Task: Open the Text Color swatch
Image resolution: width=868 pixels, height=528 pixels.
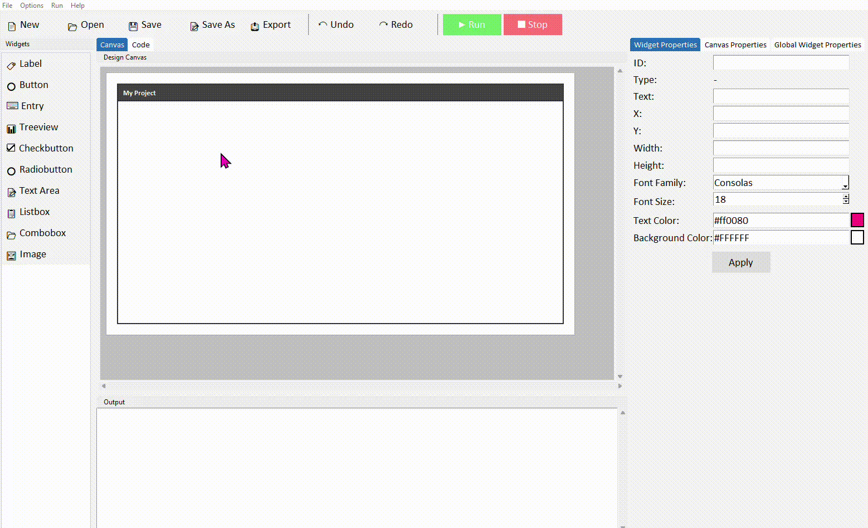Action: [x=857, y=220]
